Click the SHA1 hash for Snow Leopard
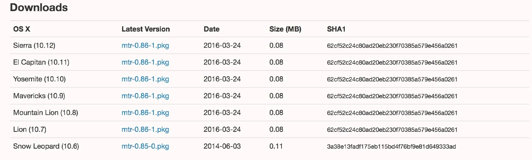 point(391,147)
